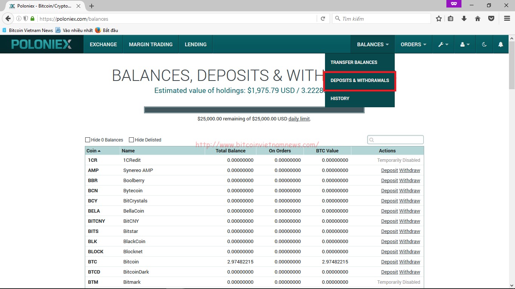515x289 pixels.
Task: Click Withdraw for Bitcoin (BTC)
Action: (410, 262)
